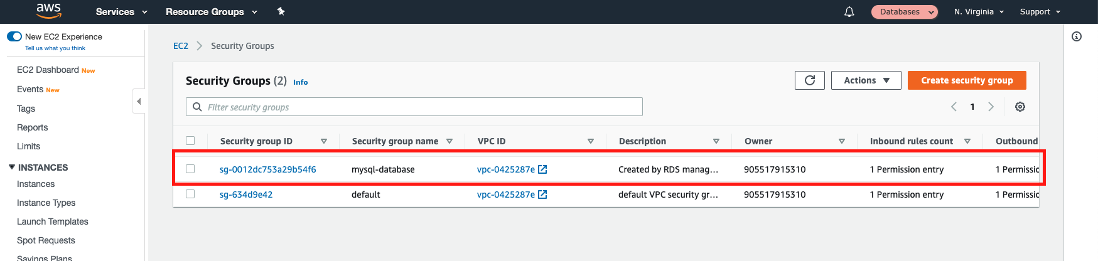The image size is (1098, 261).
Task: Open table preferences gear icon
Action: [x=1020, y=107]
